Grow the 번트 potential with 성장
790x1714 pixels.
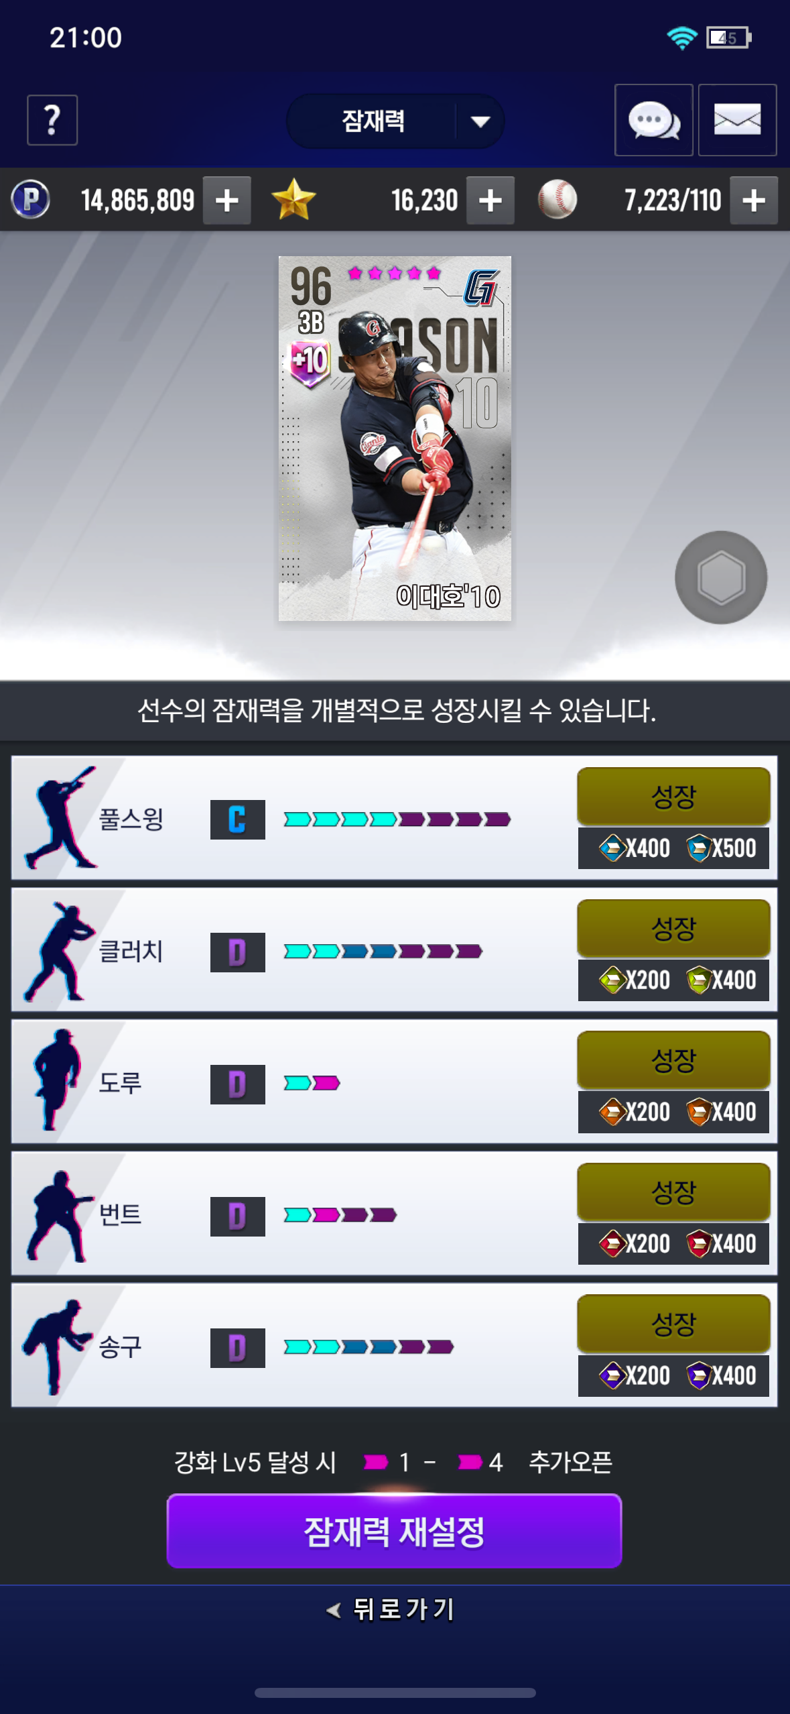coord(673,1192)
